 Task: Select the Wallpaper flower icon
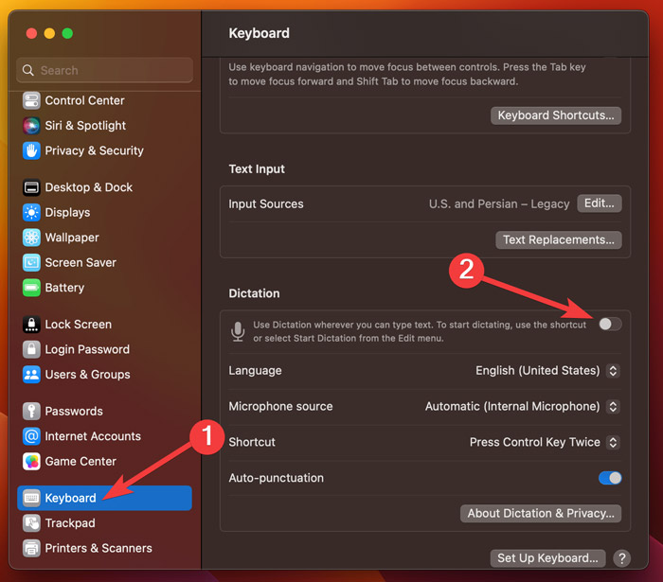31,238
